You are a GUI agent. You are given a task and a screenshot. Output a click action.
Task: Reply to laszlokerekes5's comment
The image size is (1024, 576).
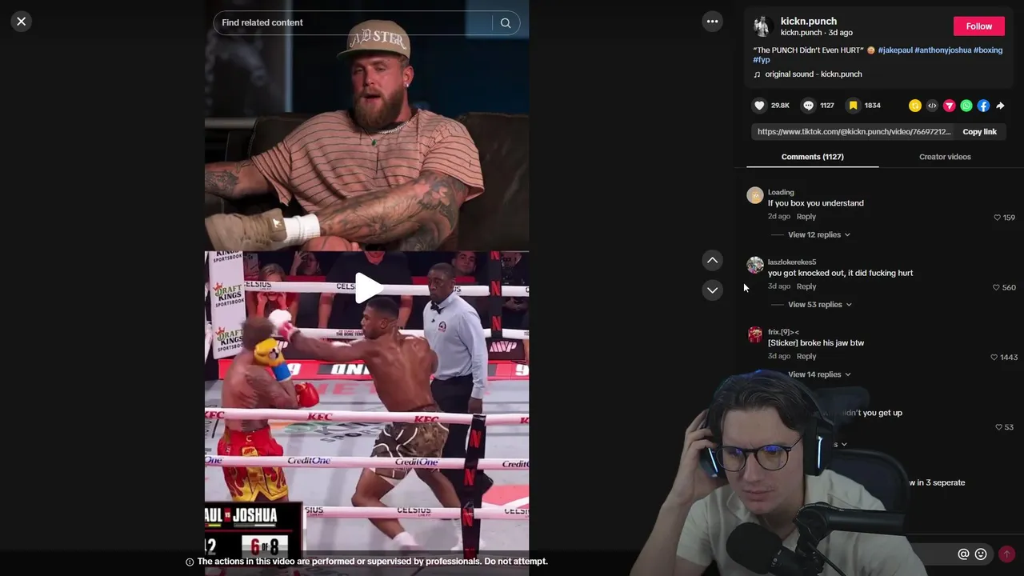pyautogui.click(x=806, y=286)
